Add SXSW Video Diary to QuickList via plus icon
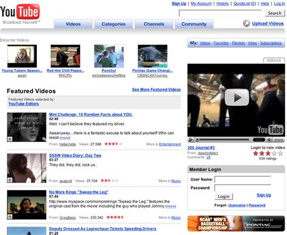This screenshot has width=287, height=235. coord(10,180)
